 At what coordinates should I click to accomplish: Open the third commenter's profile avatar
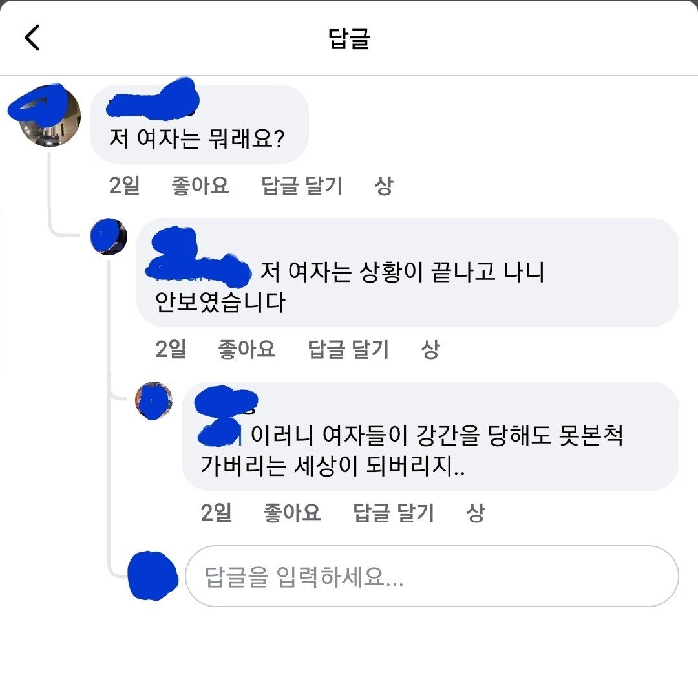click(x=154, y=400)
